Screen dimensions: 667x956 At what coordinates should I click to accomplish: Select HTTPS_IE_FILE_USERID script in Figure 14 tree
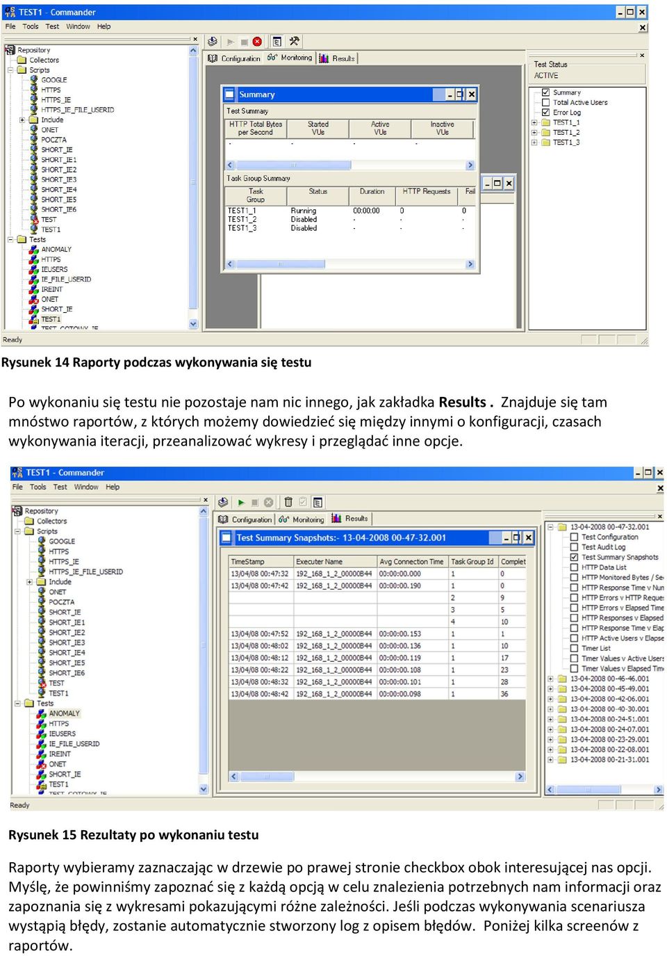point(77,110)
